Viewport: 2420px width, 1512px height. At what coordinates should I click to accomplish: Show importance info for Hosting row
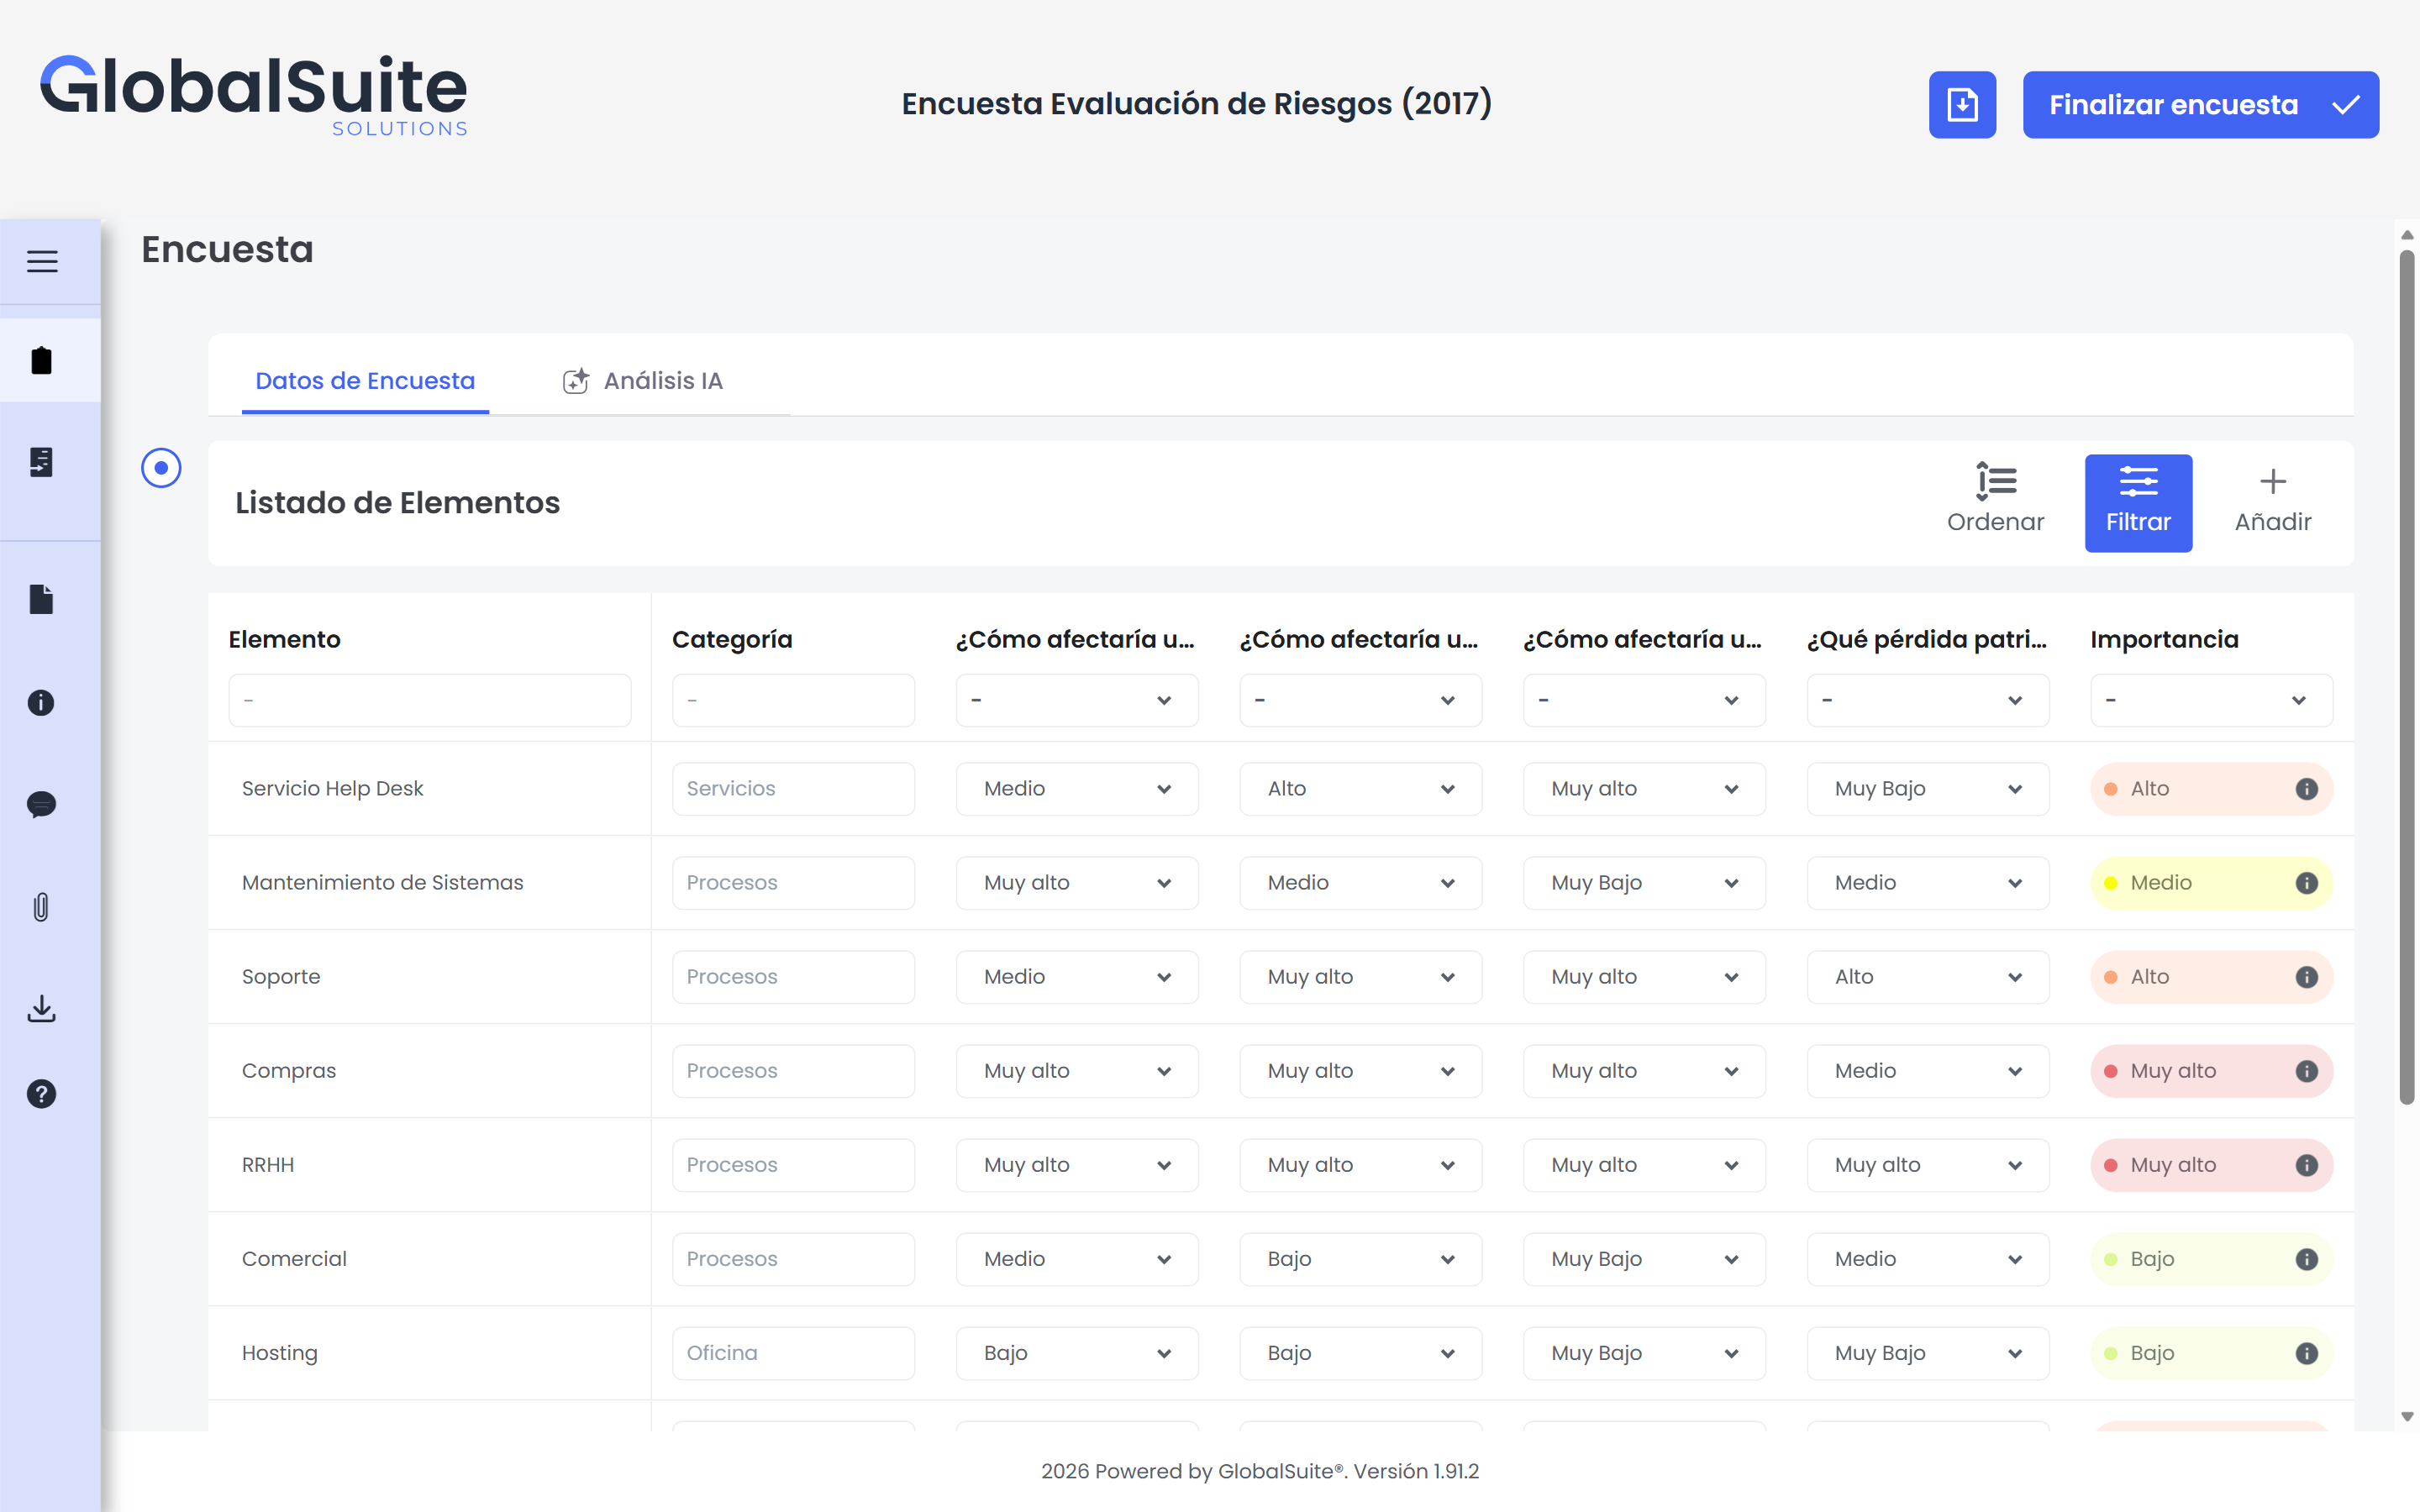(2307, 1353)
